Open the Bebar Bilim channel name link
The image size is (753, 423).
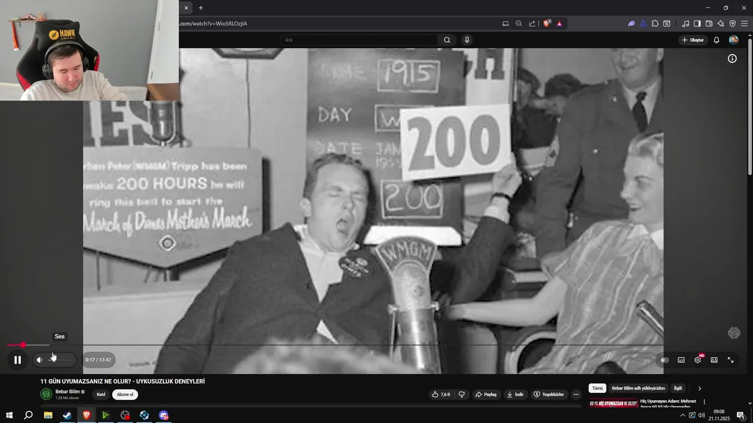68,392
